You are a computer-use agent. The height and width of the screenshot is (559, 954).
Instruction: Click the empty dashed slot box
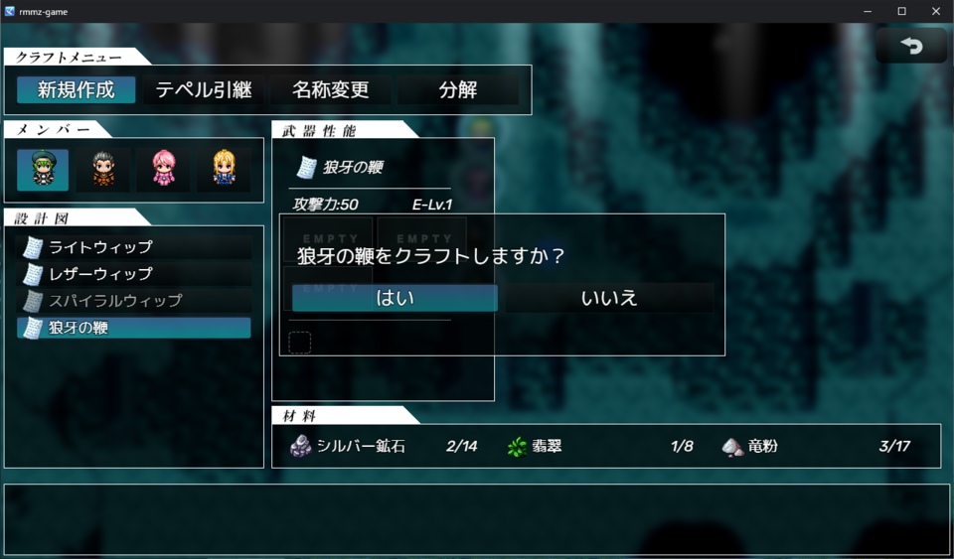tap(299, 343)
